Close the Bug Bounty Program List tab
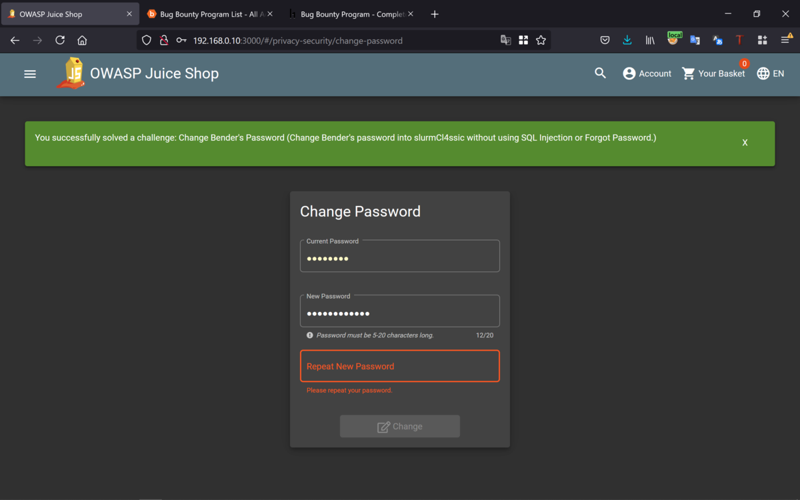800x500 pixels. [270, 14]
